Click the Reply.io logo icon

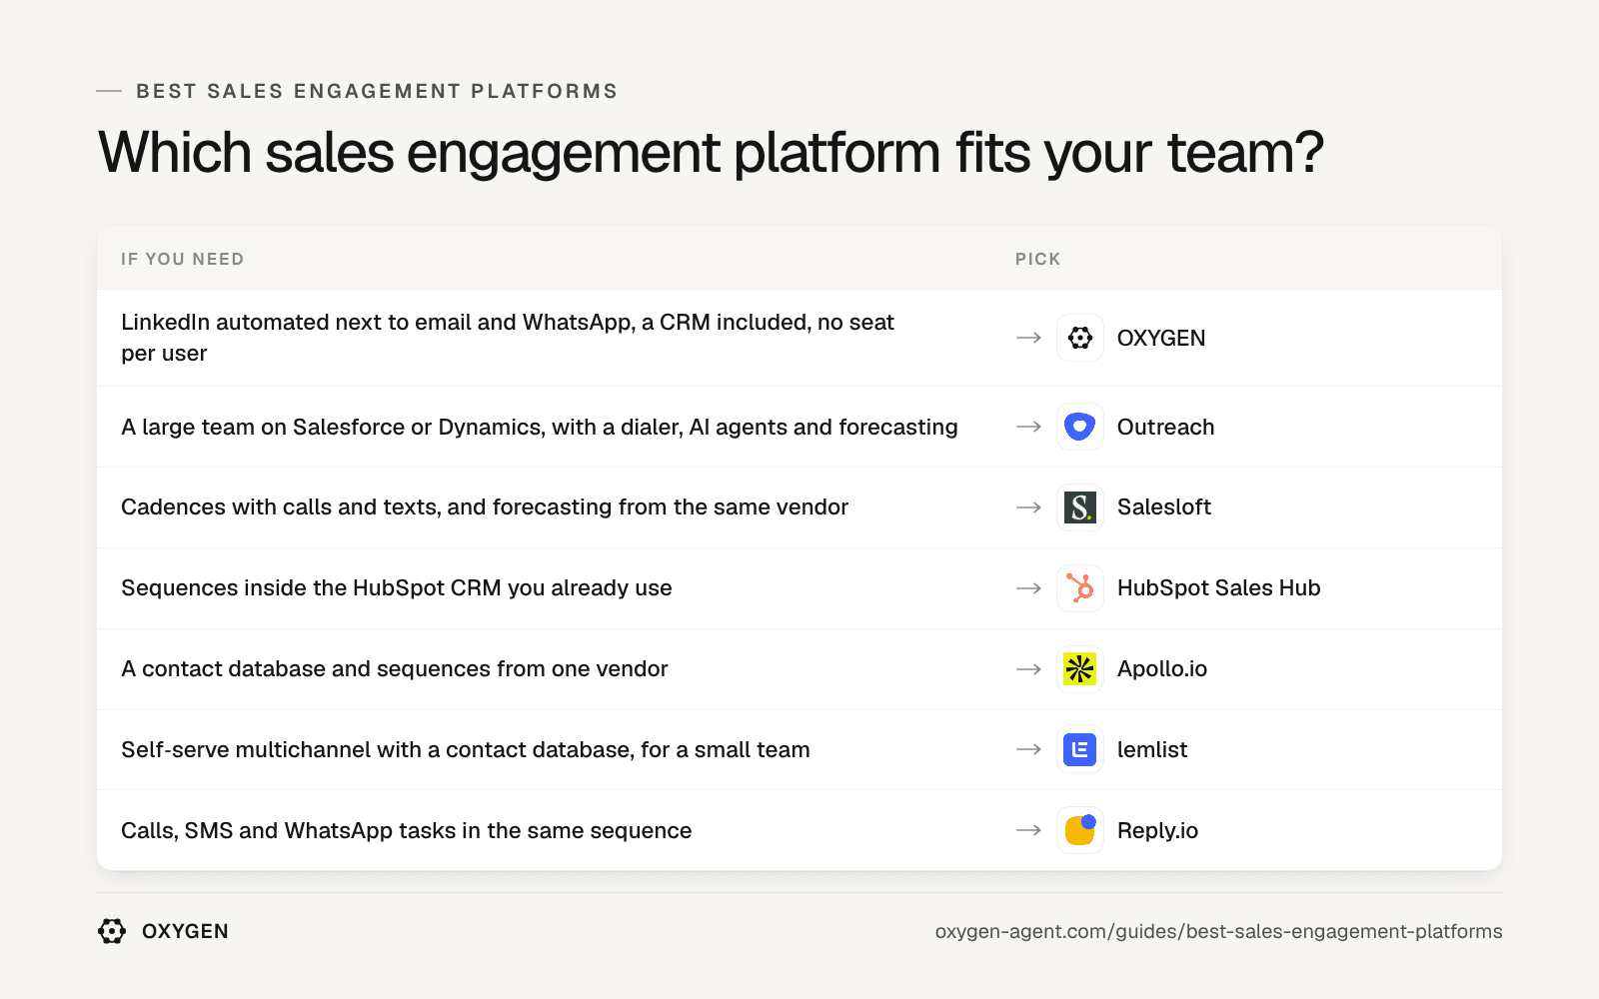pyautogui.click(x=1080, y=830)
